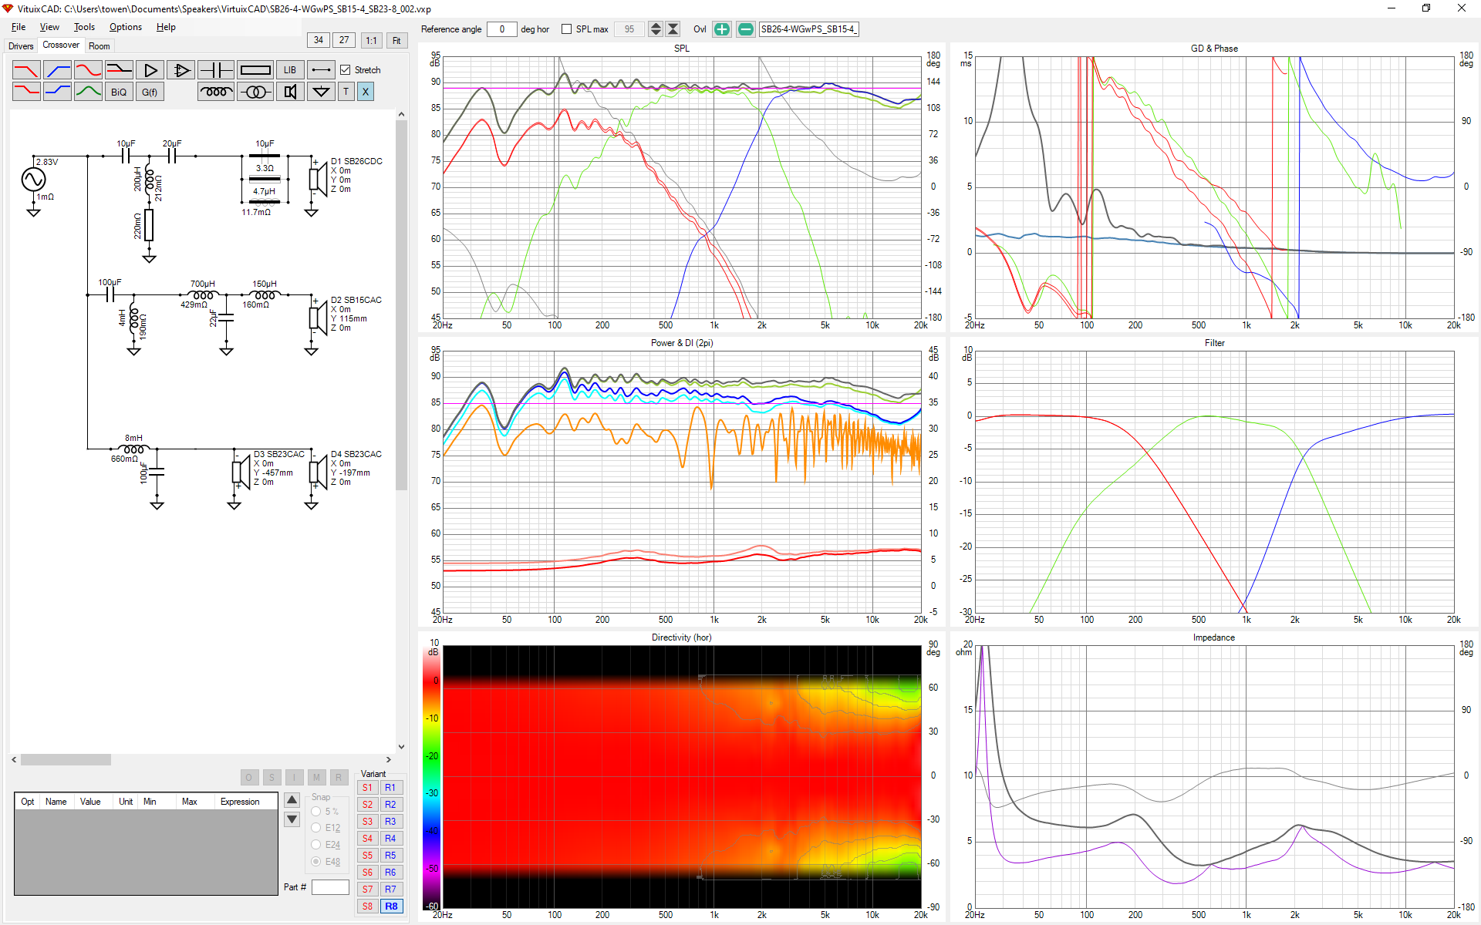The image size is (1481, 925).
Task: Click the schematic vertical scrollbar up arrow
Action: [401, 114]
